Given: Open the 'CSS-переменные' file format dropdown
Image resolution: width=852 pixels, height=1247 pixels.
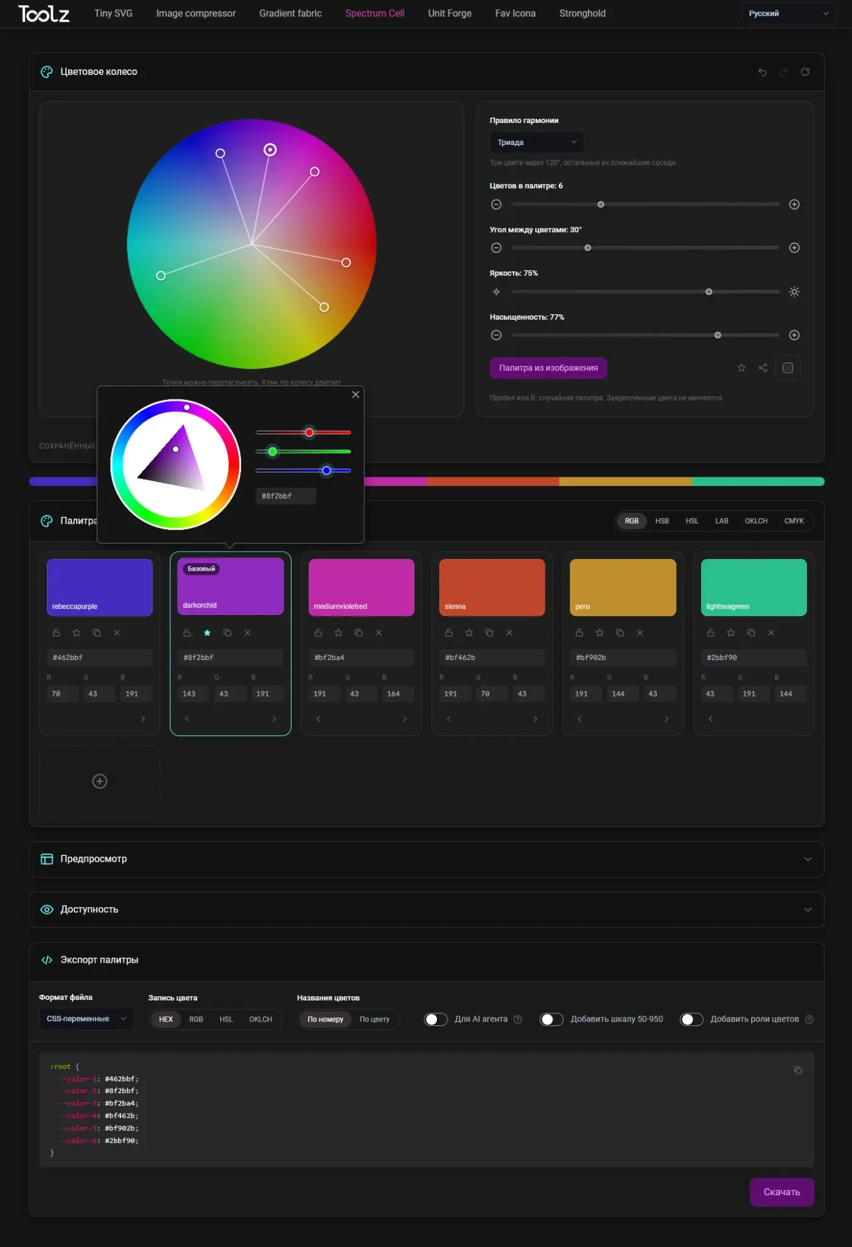Looking at the screenshot, I should [86, 1019].
